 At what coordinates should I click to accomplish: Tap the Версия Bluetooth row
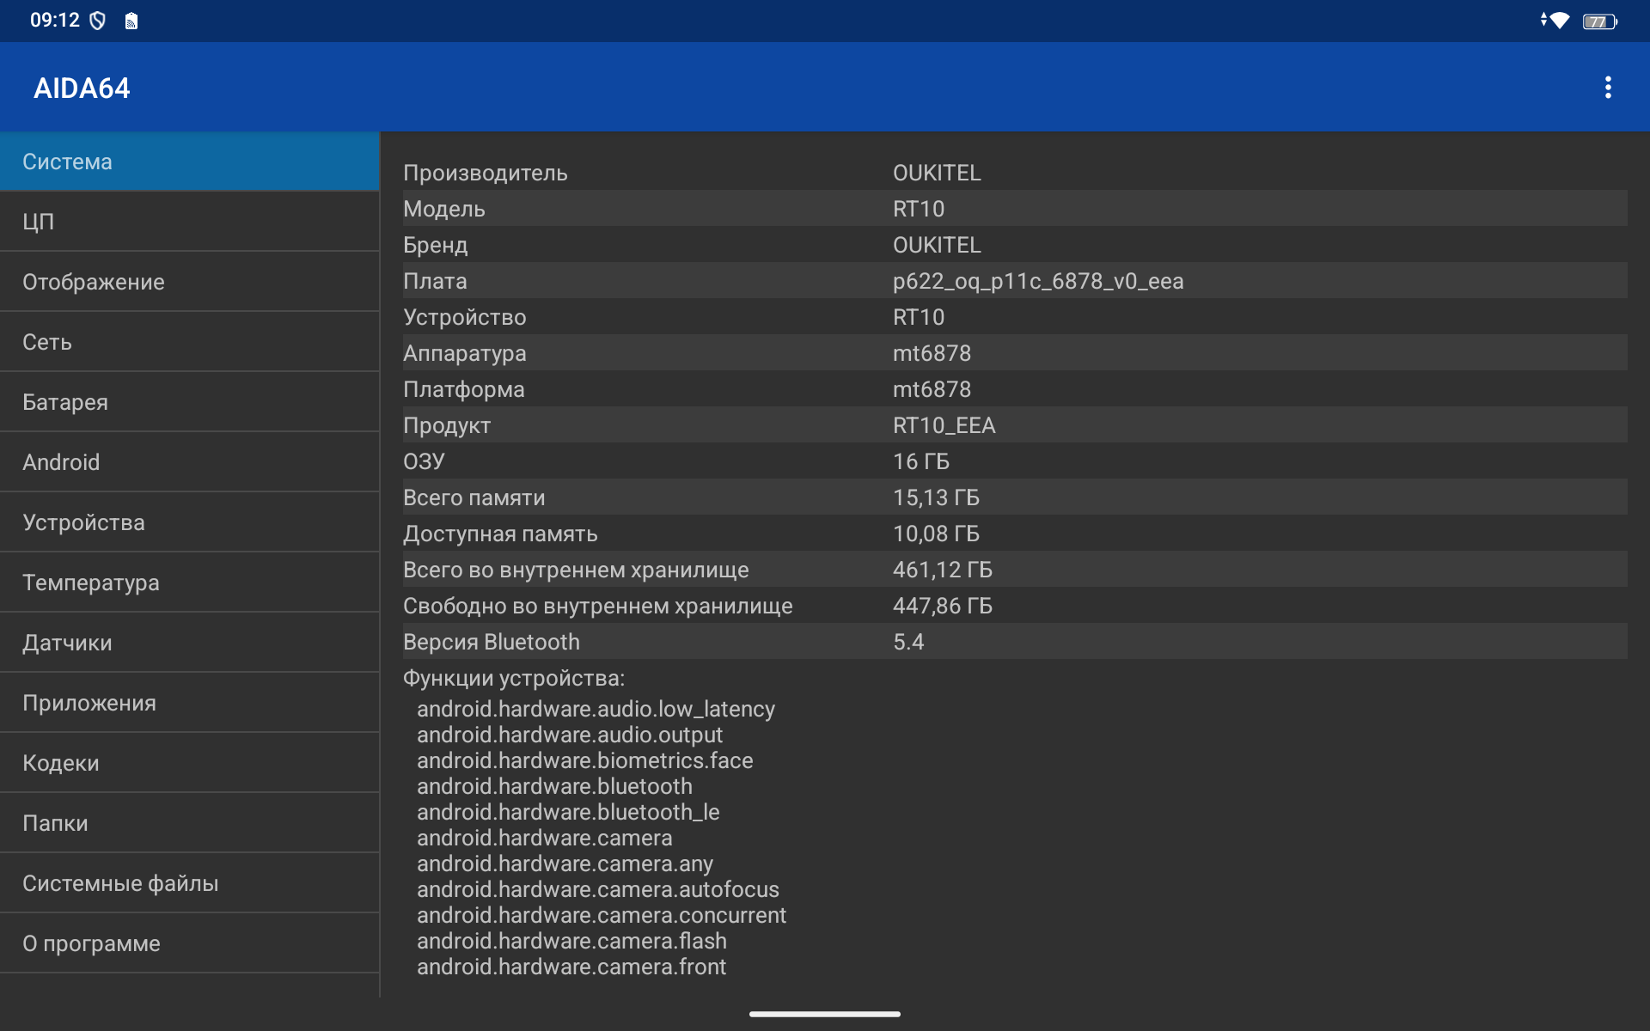(x=1014, y=642)
